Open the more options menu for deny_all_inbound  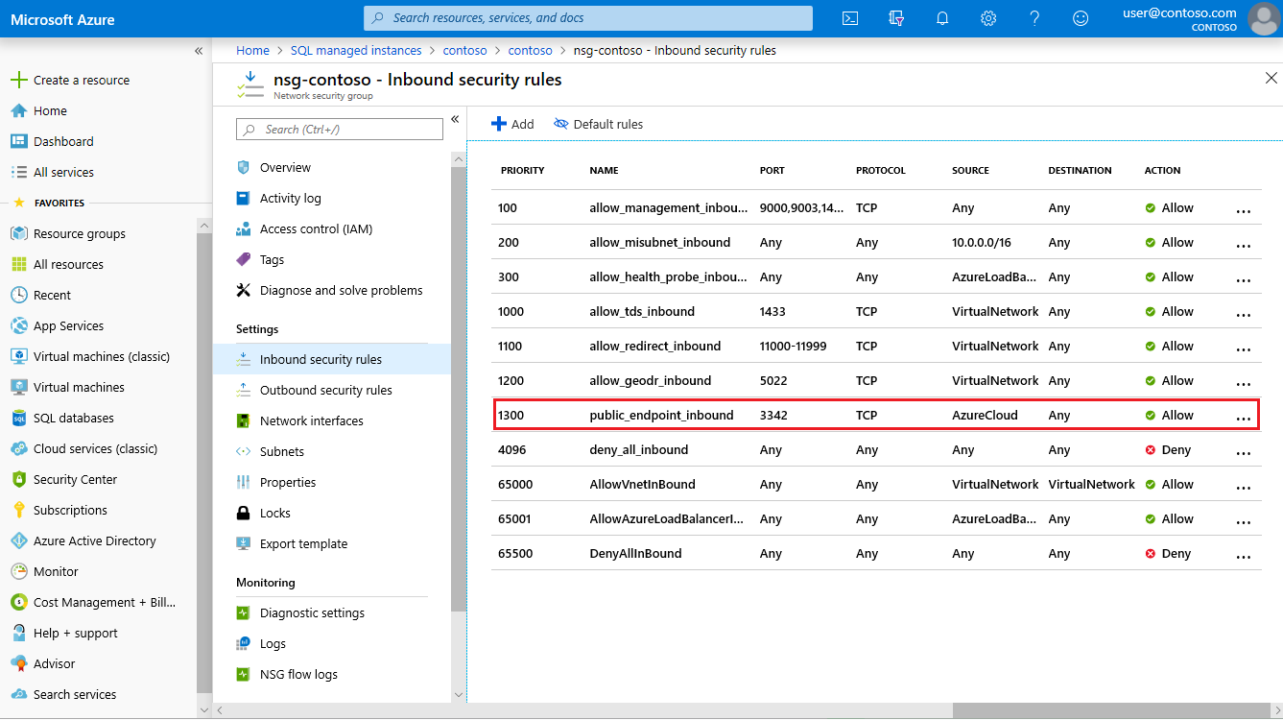coord(1244,451)
